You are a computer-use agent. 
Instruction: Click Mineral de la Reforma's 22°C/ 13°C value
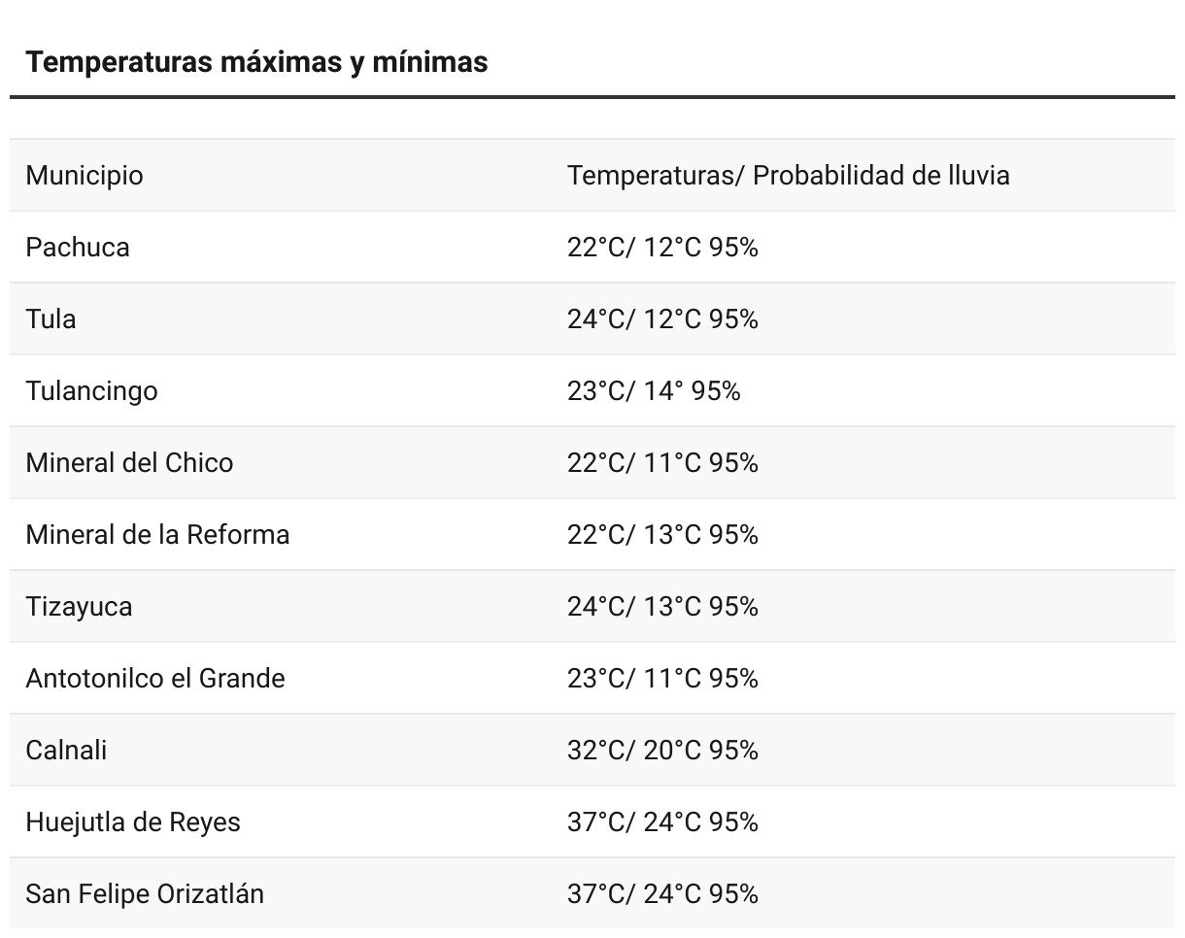coord(662,535)
